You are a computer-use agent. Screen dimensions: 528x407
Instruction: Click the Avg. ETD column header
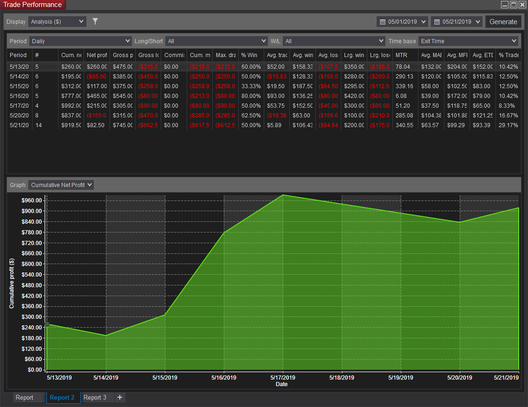482,55
